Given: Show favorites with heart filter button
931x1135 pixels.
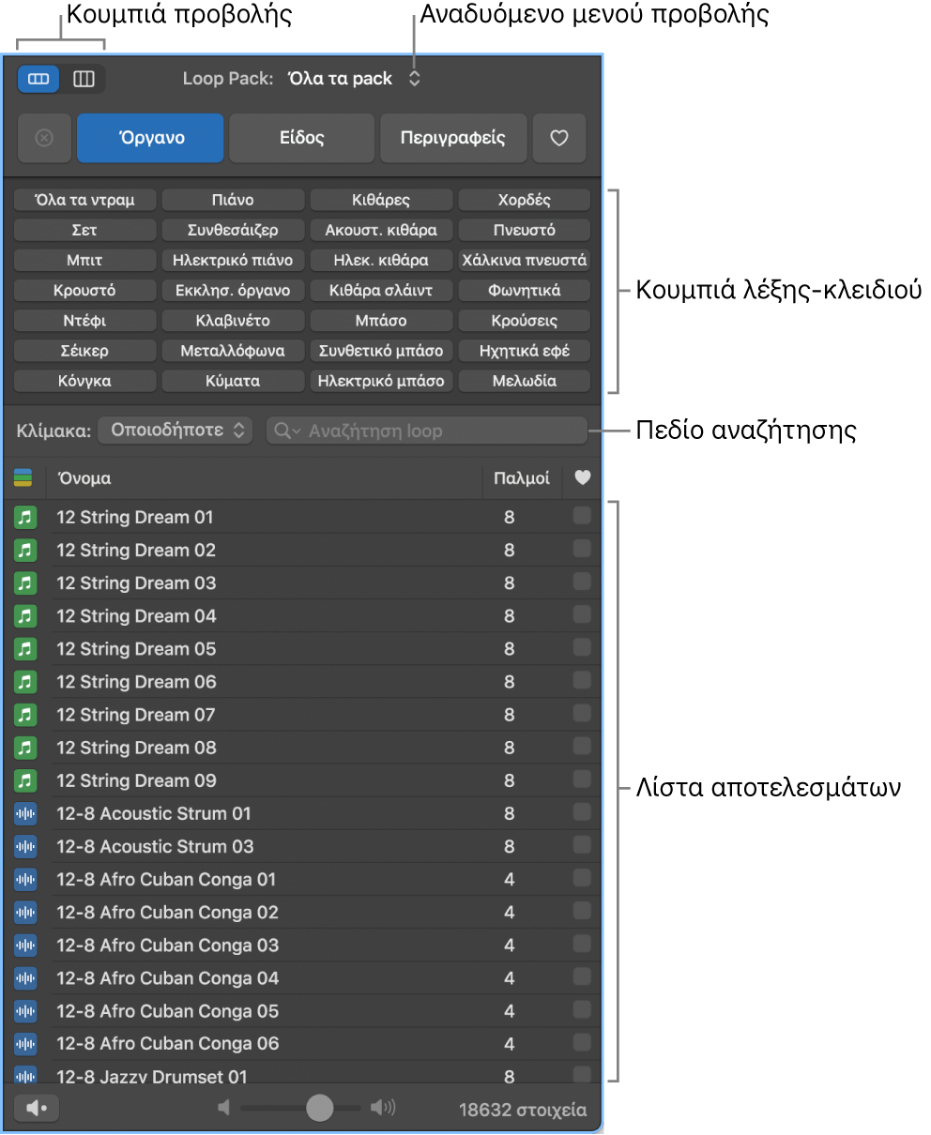Looking at the screenshot, I should coord(559,138).
